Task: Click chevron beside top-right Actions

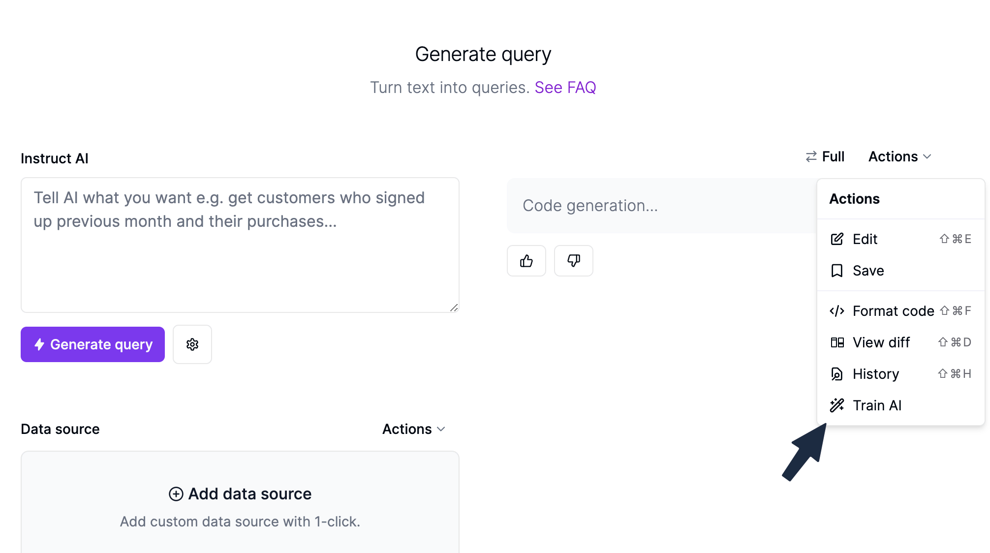Action: tap(927, 156)
